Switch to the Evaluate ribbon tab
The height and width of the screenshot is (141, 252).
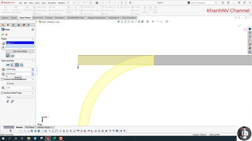49,18
